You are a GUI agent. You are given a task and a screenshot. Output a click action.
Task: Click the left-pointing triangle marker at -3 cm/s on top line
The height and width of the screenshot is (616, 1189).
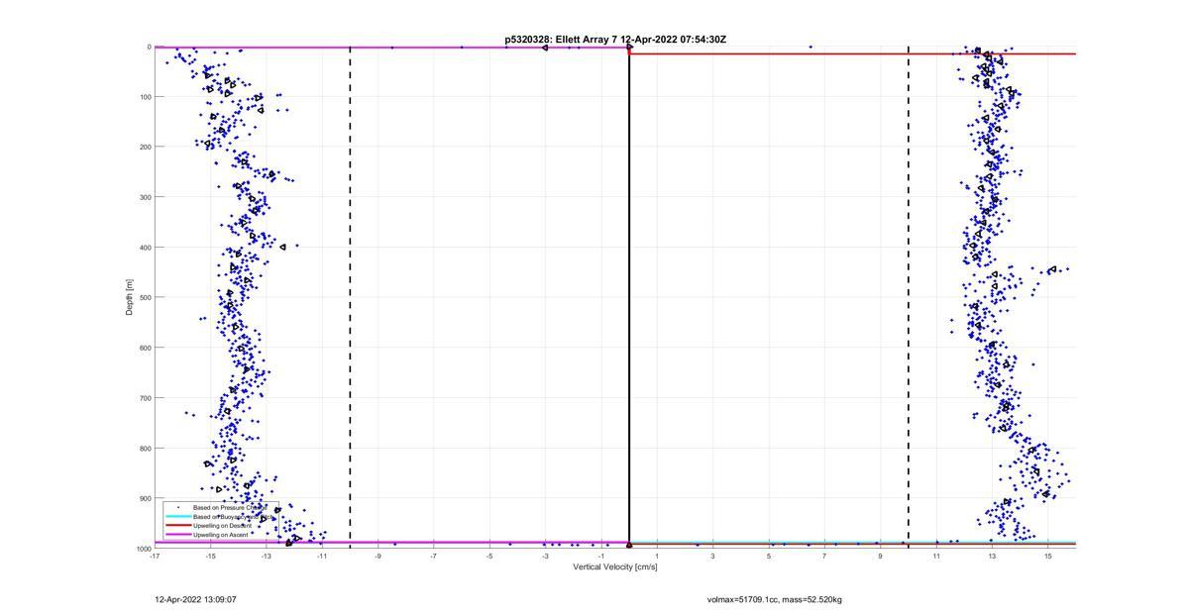(x=545, y=47)
